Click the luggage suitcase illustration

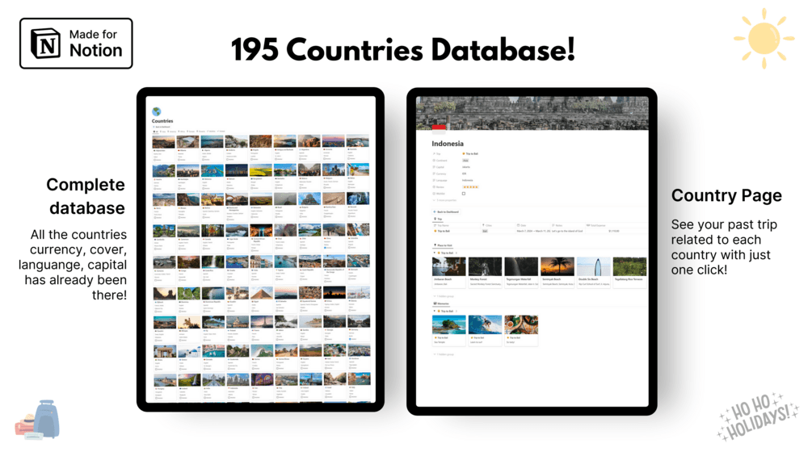tap(37, 420)
